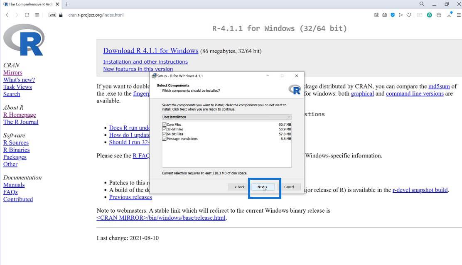The height and width of the screenshot is (265, 462).
Task: Open the Other software link
Action: pyautogui.click(x=10, y=164)
